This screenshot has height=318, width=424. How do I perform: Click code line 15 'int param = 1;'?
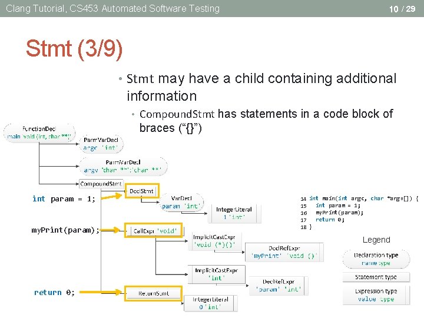tap(330, 206)
